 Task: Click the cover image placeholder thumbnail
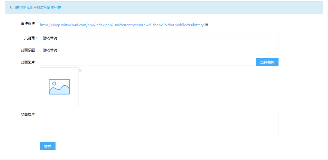click(x=59, y=87)
